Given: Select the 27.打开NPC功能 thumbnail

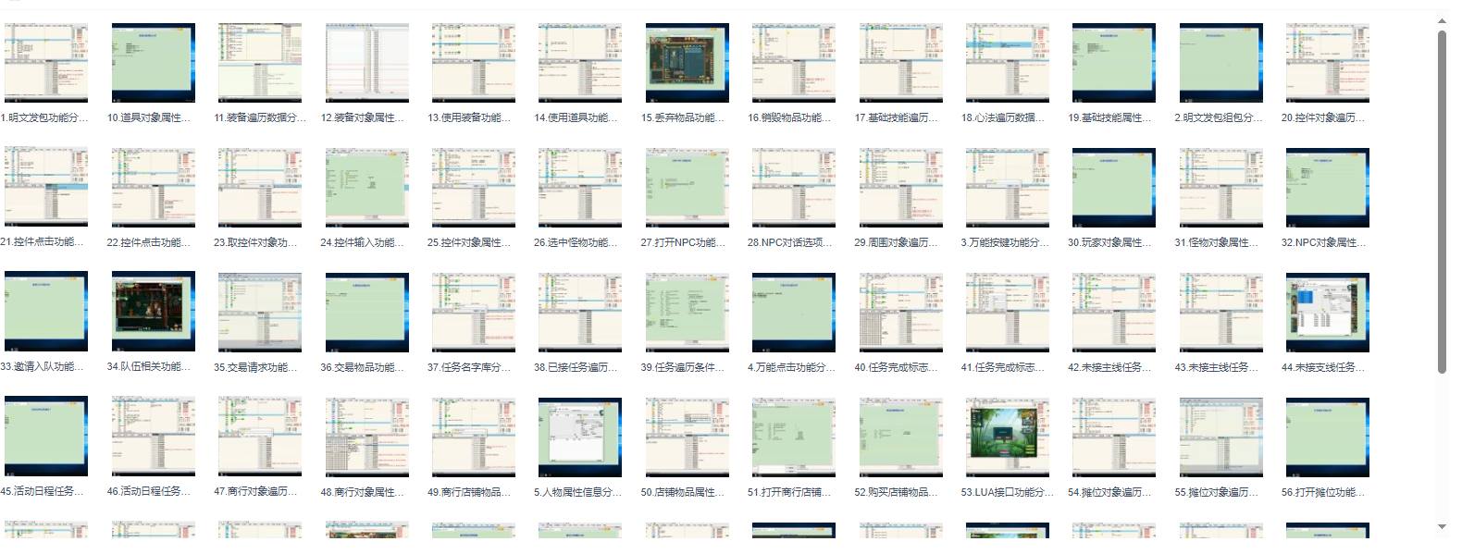Looking at the screenshot, I should 687,188.
